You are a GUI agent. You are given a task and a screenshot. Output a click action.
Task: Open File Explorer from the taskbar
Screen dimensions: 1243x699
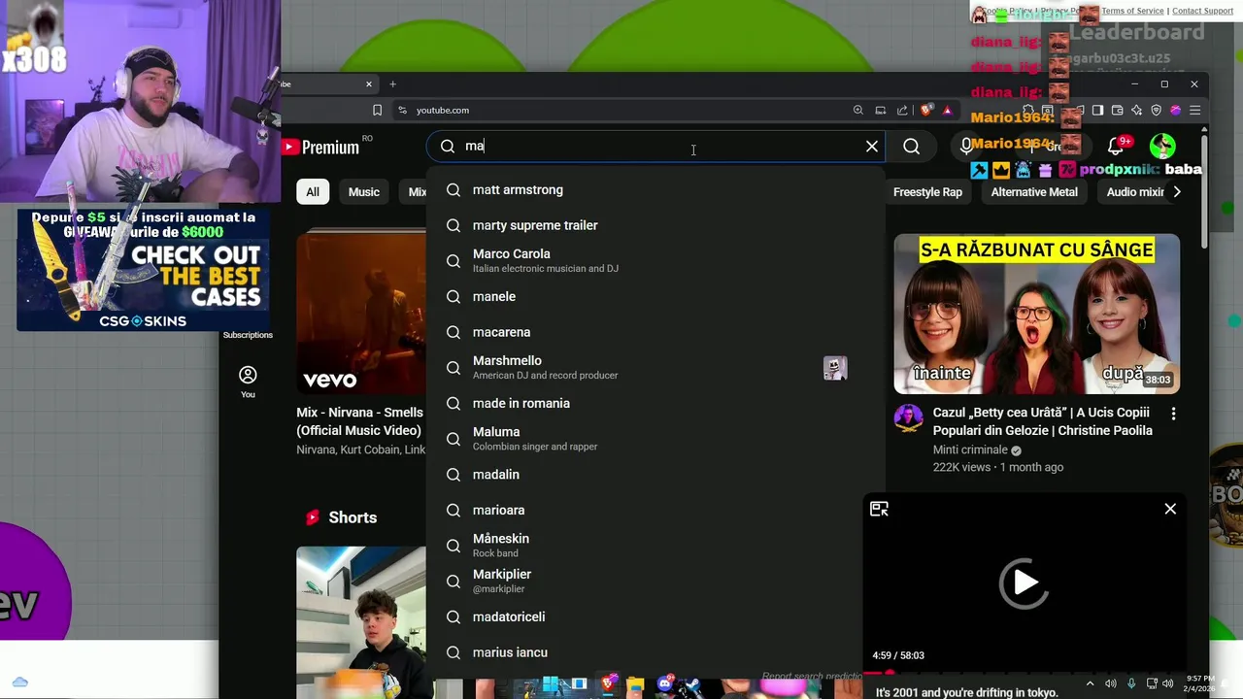635,684
